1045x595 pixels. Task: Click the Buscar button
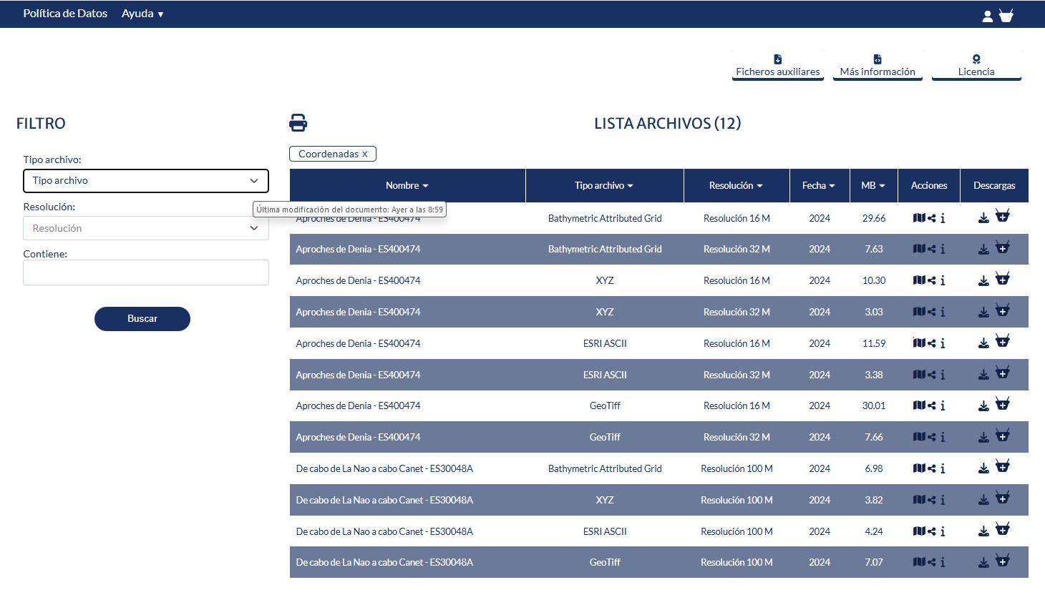tap(142, 319)
